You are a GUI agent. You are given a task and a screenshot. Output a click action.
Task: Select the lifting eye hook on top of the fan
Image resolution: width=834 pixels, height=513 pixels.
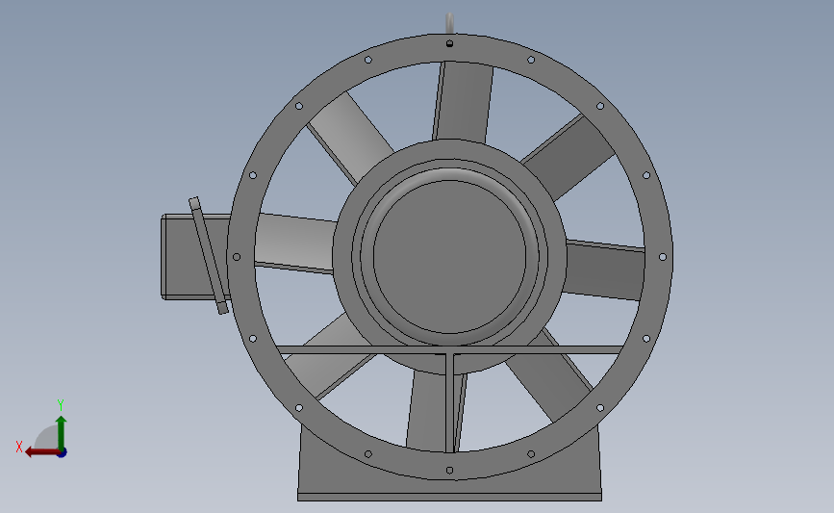(x=449, y=23)
